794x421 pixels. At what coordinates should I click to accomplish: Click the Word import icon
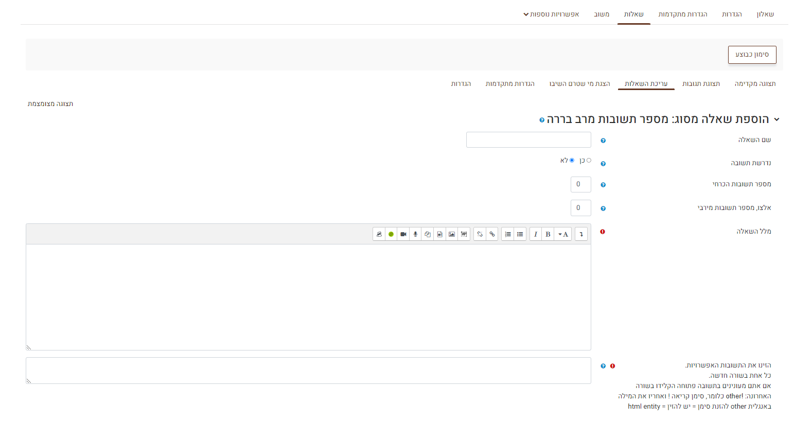point(464,234)
